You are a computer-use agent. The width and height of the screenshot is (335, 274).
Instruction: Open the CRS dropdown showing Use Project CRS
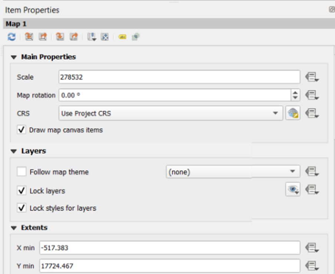[170, 113]
